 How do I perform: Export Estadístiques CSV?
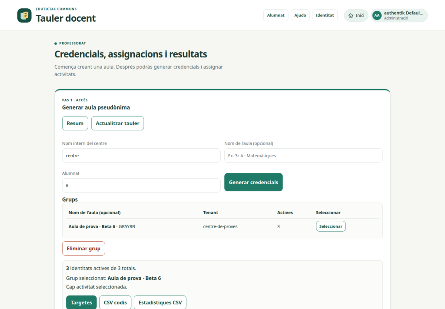pos(160,302)
